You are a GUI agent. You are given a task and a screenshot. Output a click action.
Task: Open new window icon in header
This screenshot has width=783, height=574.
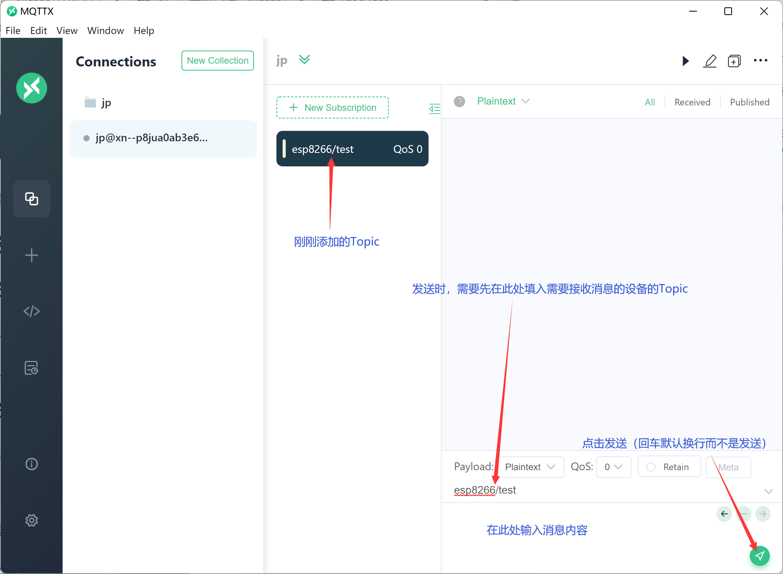pos(734,61)
